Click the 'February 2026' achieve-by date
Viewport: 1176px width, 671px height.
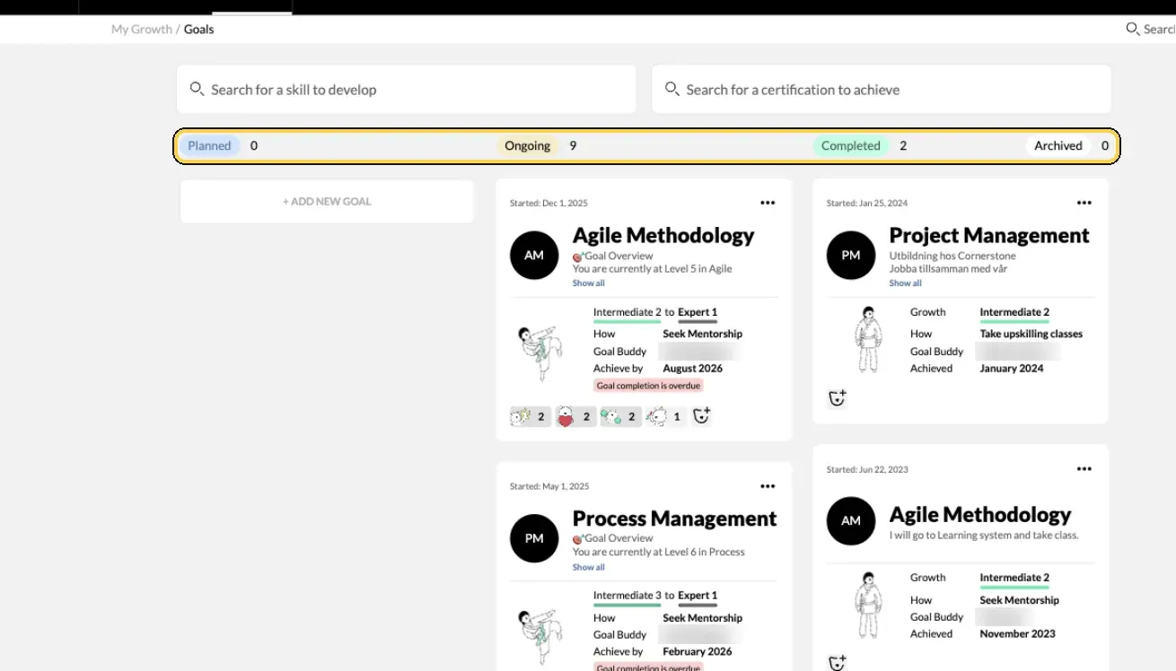point(698,652)
